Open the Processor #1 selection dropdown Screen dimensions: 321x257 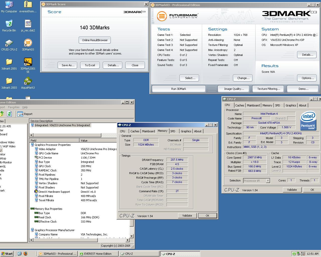tap(268, 181)
